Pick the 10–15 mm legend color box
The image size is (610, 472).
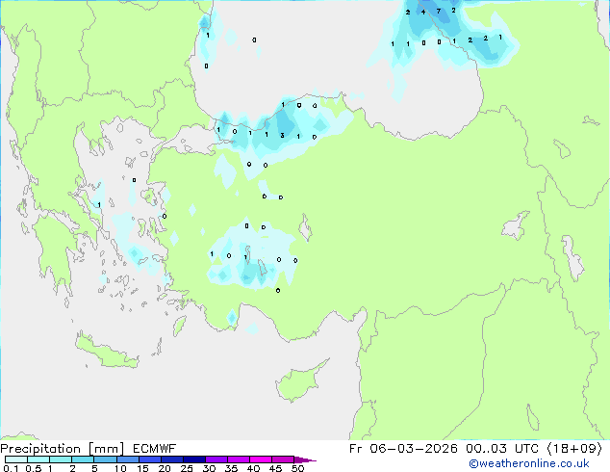pos(127,459)
